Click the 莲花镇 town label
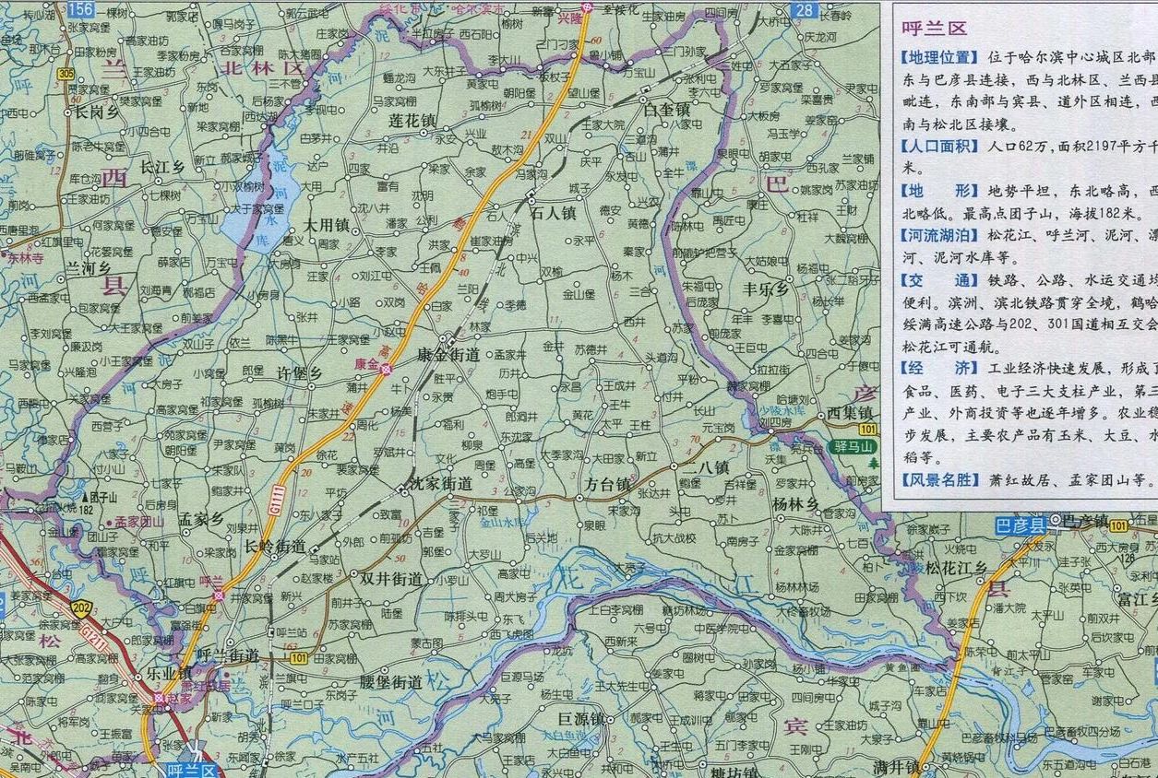This screenshot has width=1158, height=778. click(411, 121)
